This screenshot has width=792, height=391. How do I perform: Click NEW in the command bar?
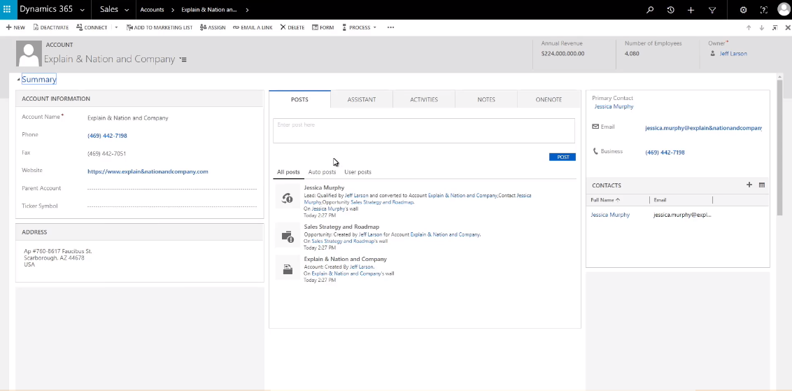tap(15, 27)
